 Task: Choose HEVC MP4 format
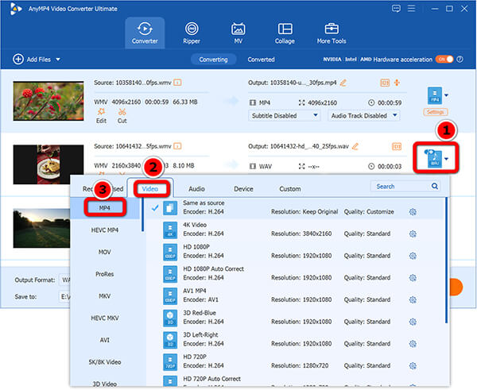(x=104, y=230)
